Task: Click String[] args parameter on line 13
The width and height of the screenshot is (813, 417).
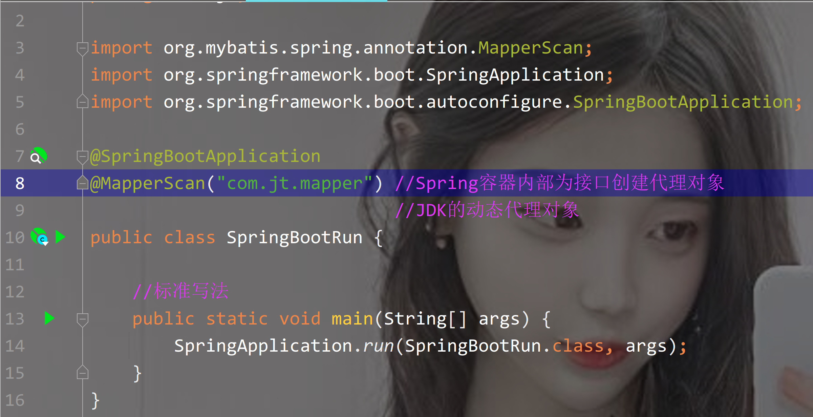Action: (x=452, y=319)
